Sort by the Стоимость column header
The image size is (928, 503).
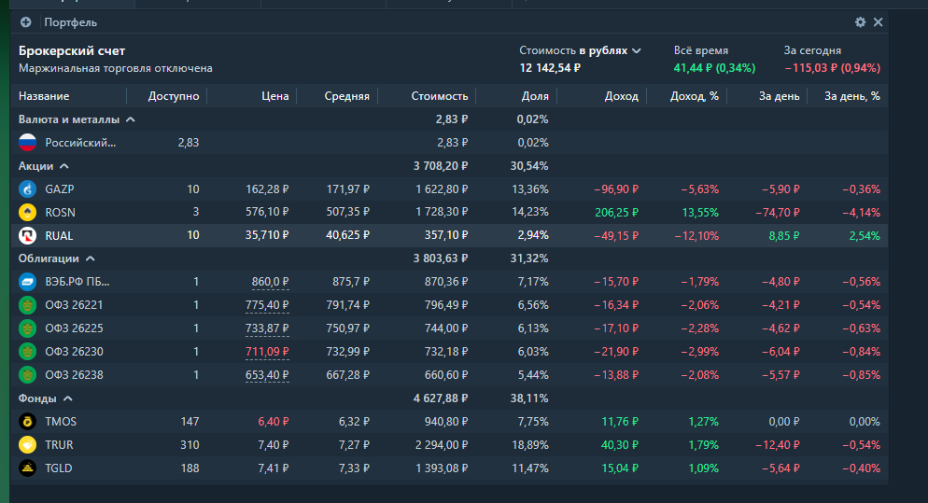click(x=440, y=96)
